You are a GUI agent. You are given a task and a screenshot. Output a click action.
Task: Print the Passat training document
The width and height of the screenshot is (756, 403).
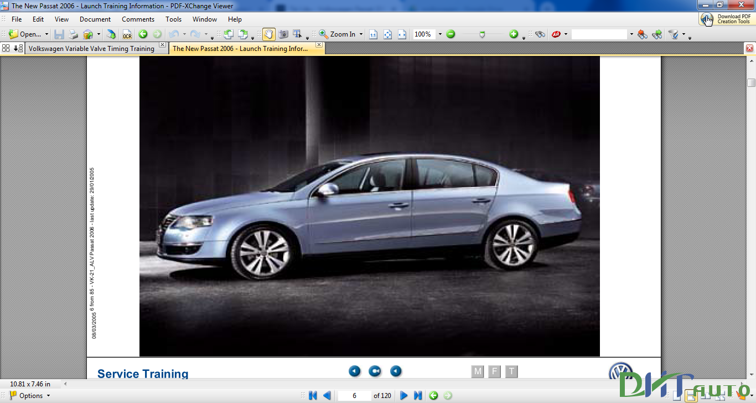[73, 34]
